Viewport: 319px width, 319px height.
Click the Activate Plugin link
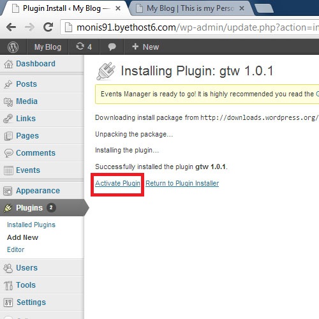click(117, 183)
